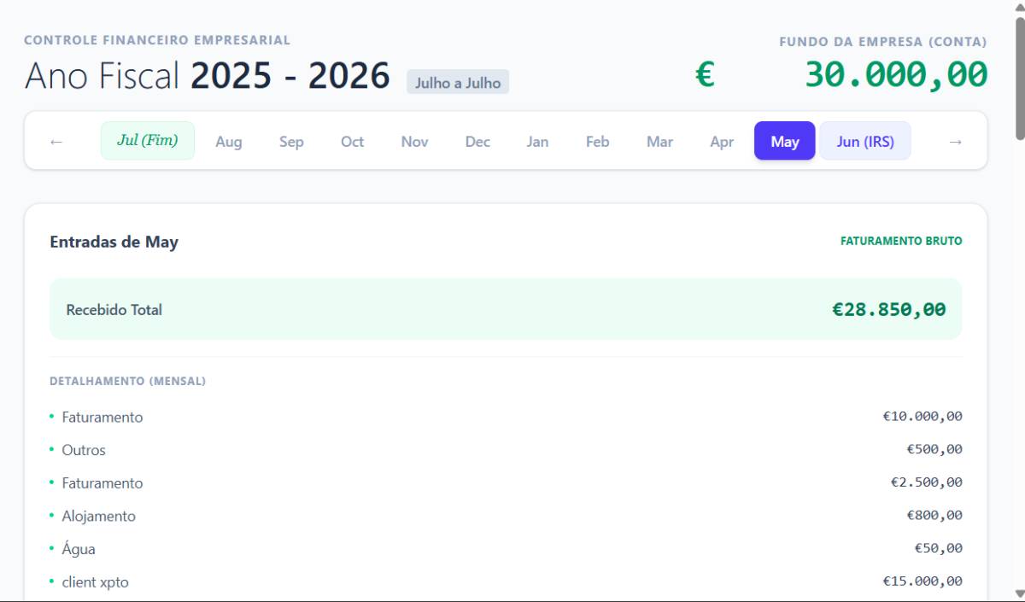
Task: Click the €800,00 amount
Action: click(934, 515)
